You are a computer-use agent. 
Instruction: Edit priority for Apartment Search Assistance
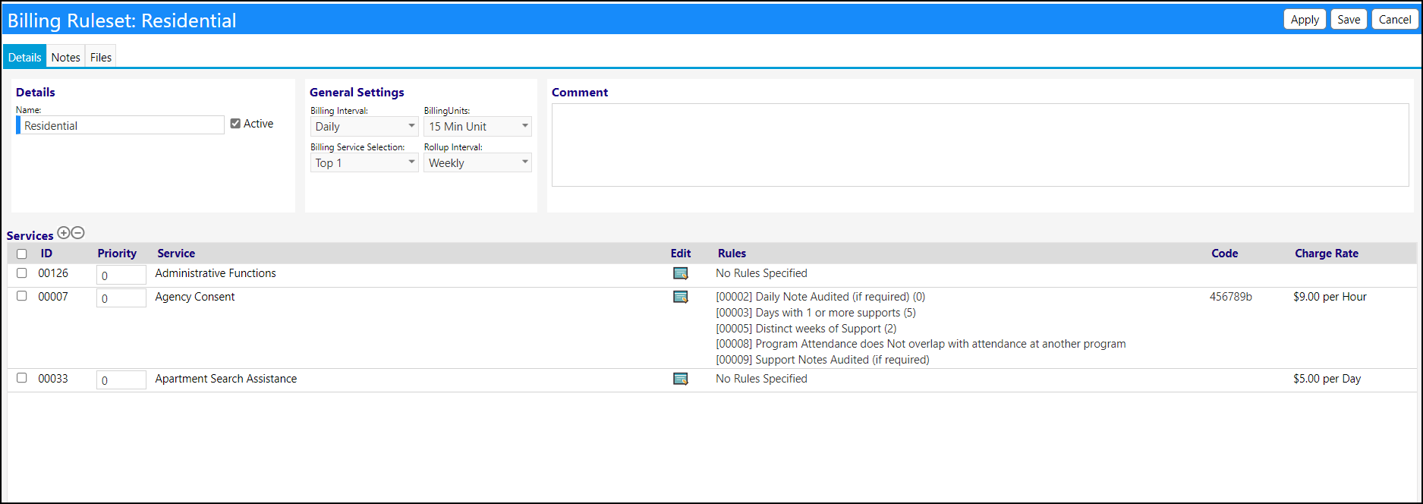121,380
